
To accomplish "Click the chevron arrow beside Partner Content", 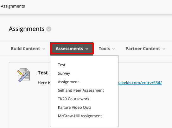I will pos(164,49).
